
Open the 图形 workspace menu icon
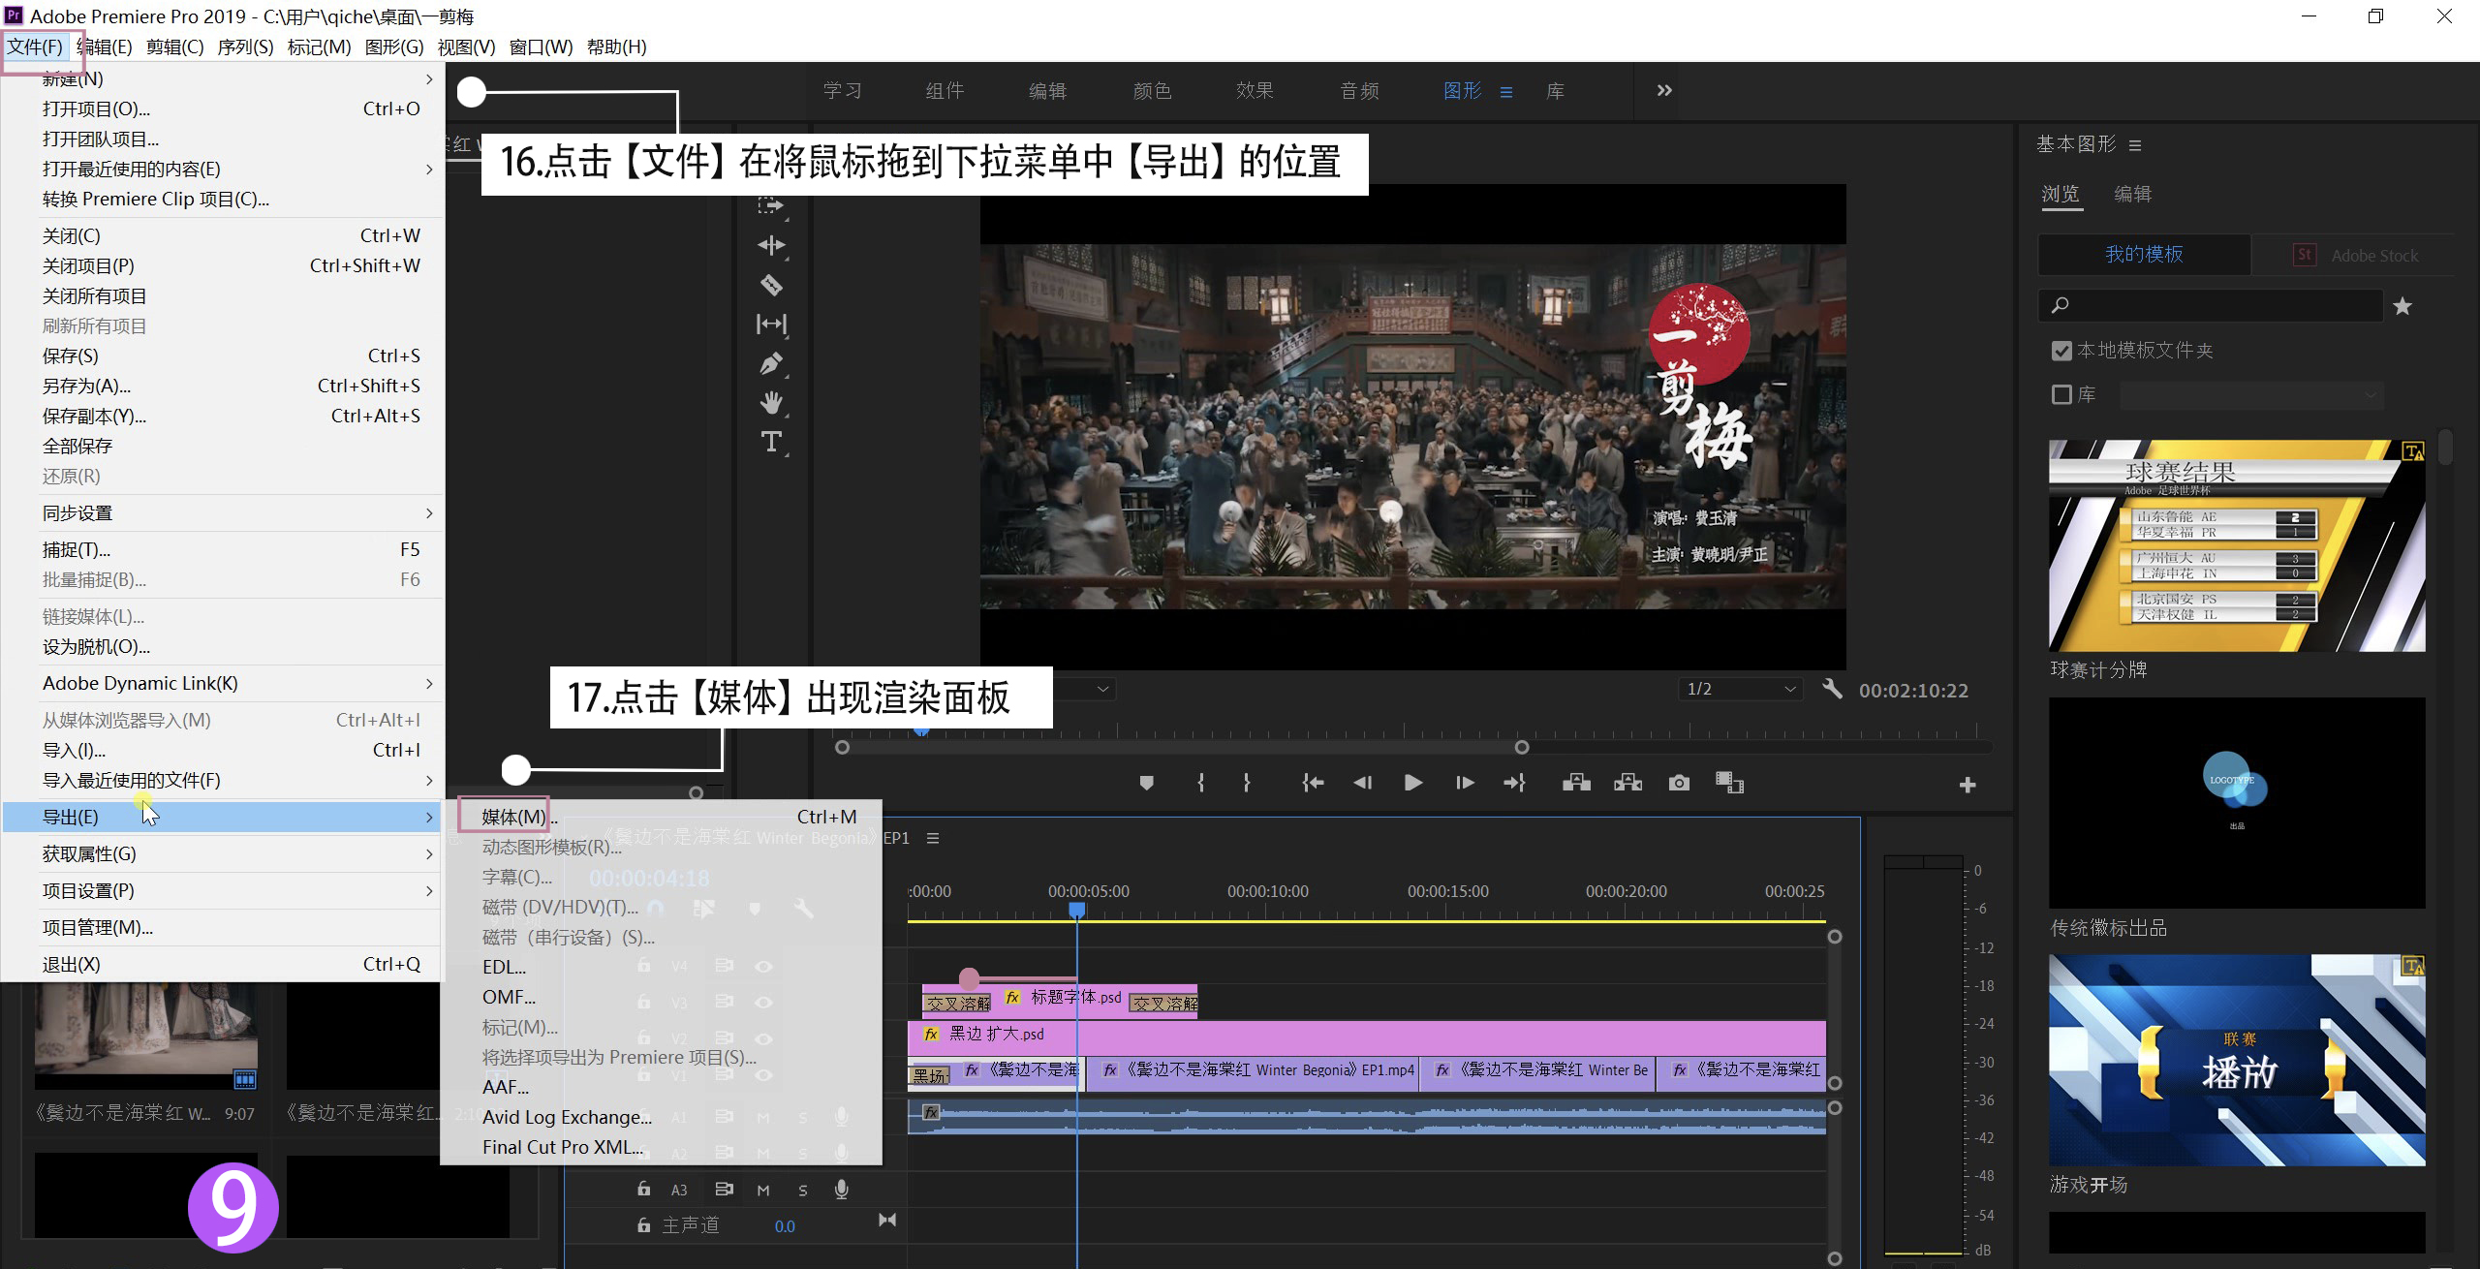(x=1506, y=92)
